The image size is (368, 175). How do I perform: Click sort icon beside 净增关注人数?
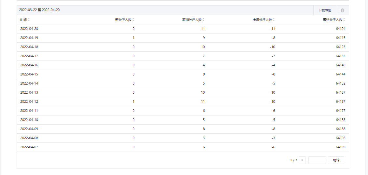[274, 20]
